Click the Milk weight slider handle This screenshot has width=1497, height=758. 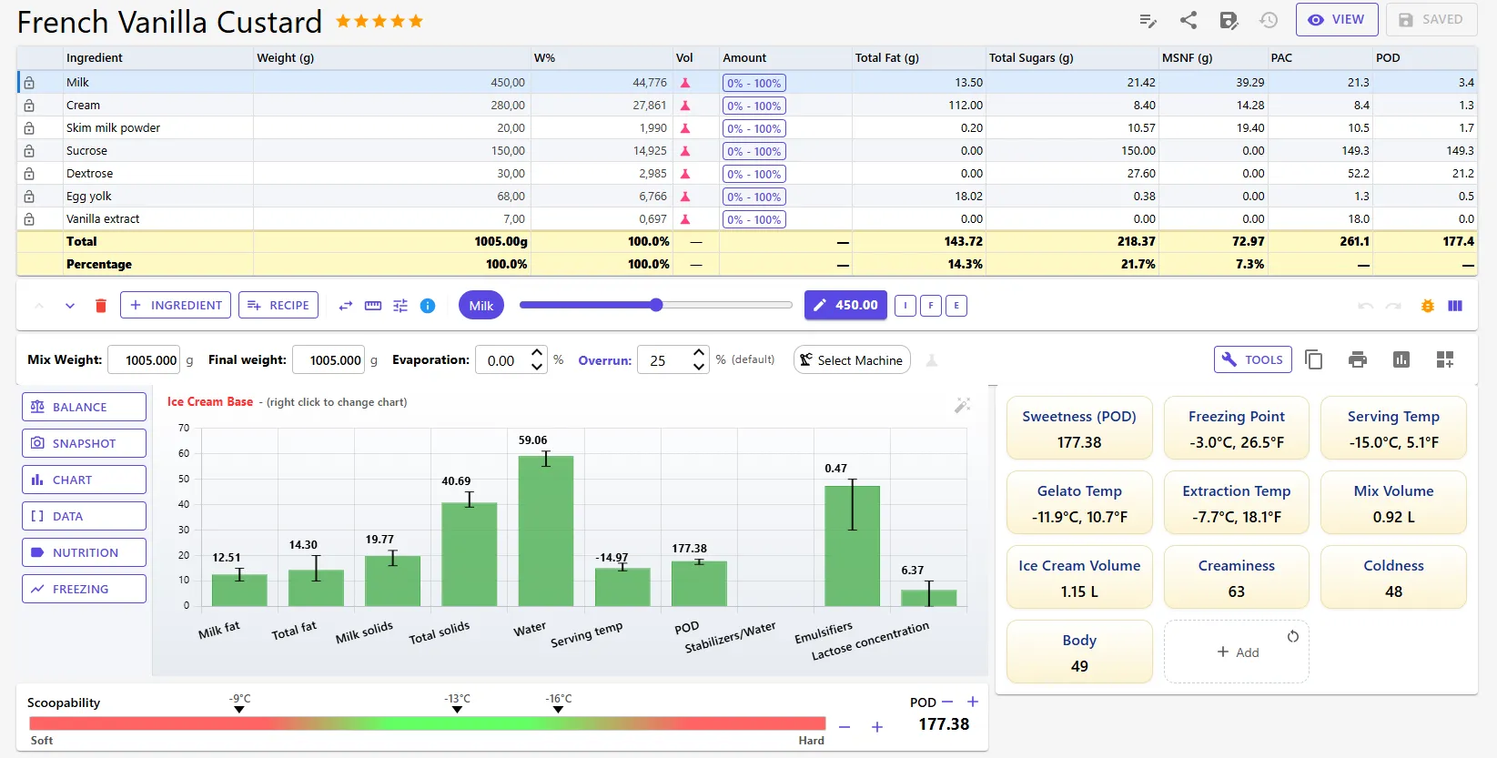(656, 305)
